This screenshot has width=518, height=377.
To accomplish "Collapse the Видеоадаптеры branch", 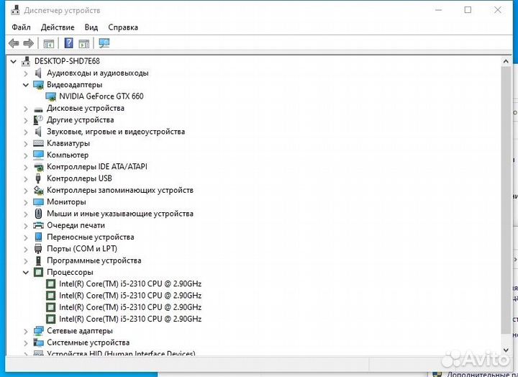I will point(26,85).
